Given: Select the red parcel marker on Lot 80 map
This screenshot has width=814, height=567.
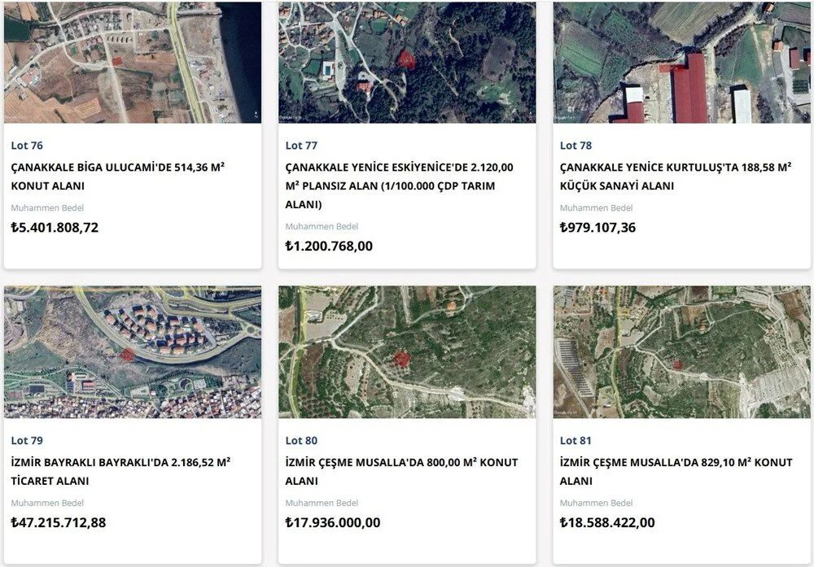Looking at the screenshot, I should (x=401, y=358).
